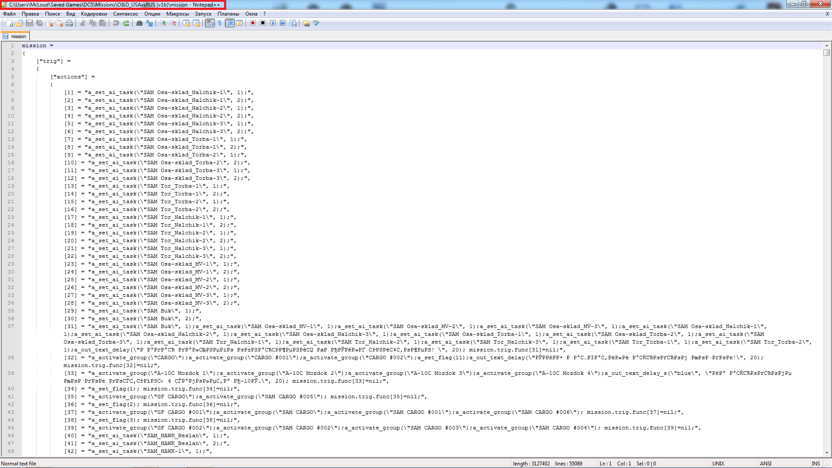832x468 pixels.
Task: Create a new document with the New icon
Action: tap(10, 23)
